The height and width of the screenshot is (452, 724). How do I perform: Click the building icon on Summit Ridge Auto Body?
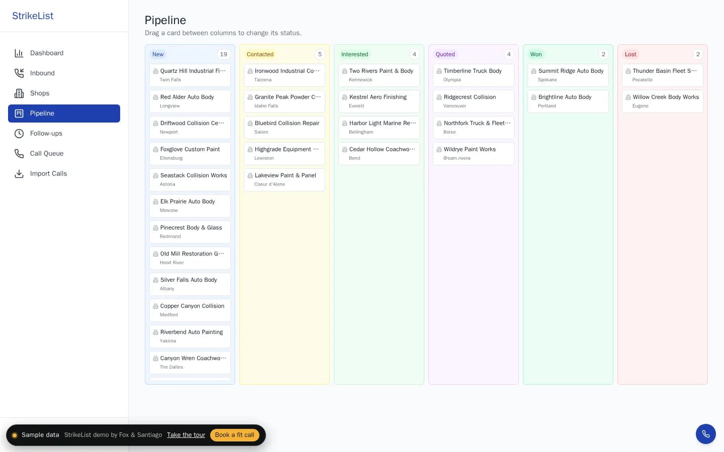[x=533, y=71]
